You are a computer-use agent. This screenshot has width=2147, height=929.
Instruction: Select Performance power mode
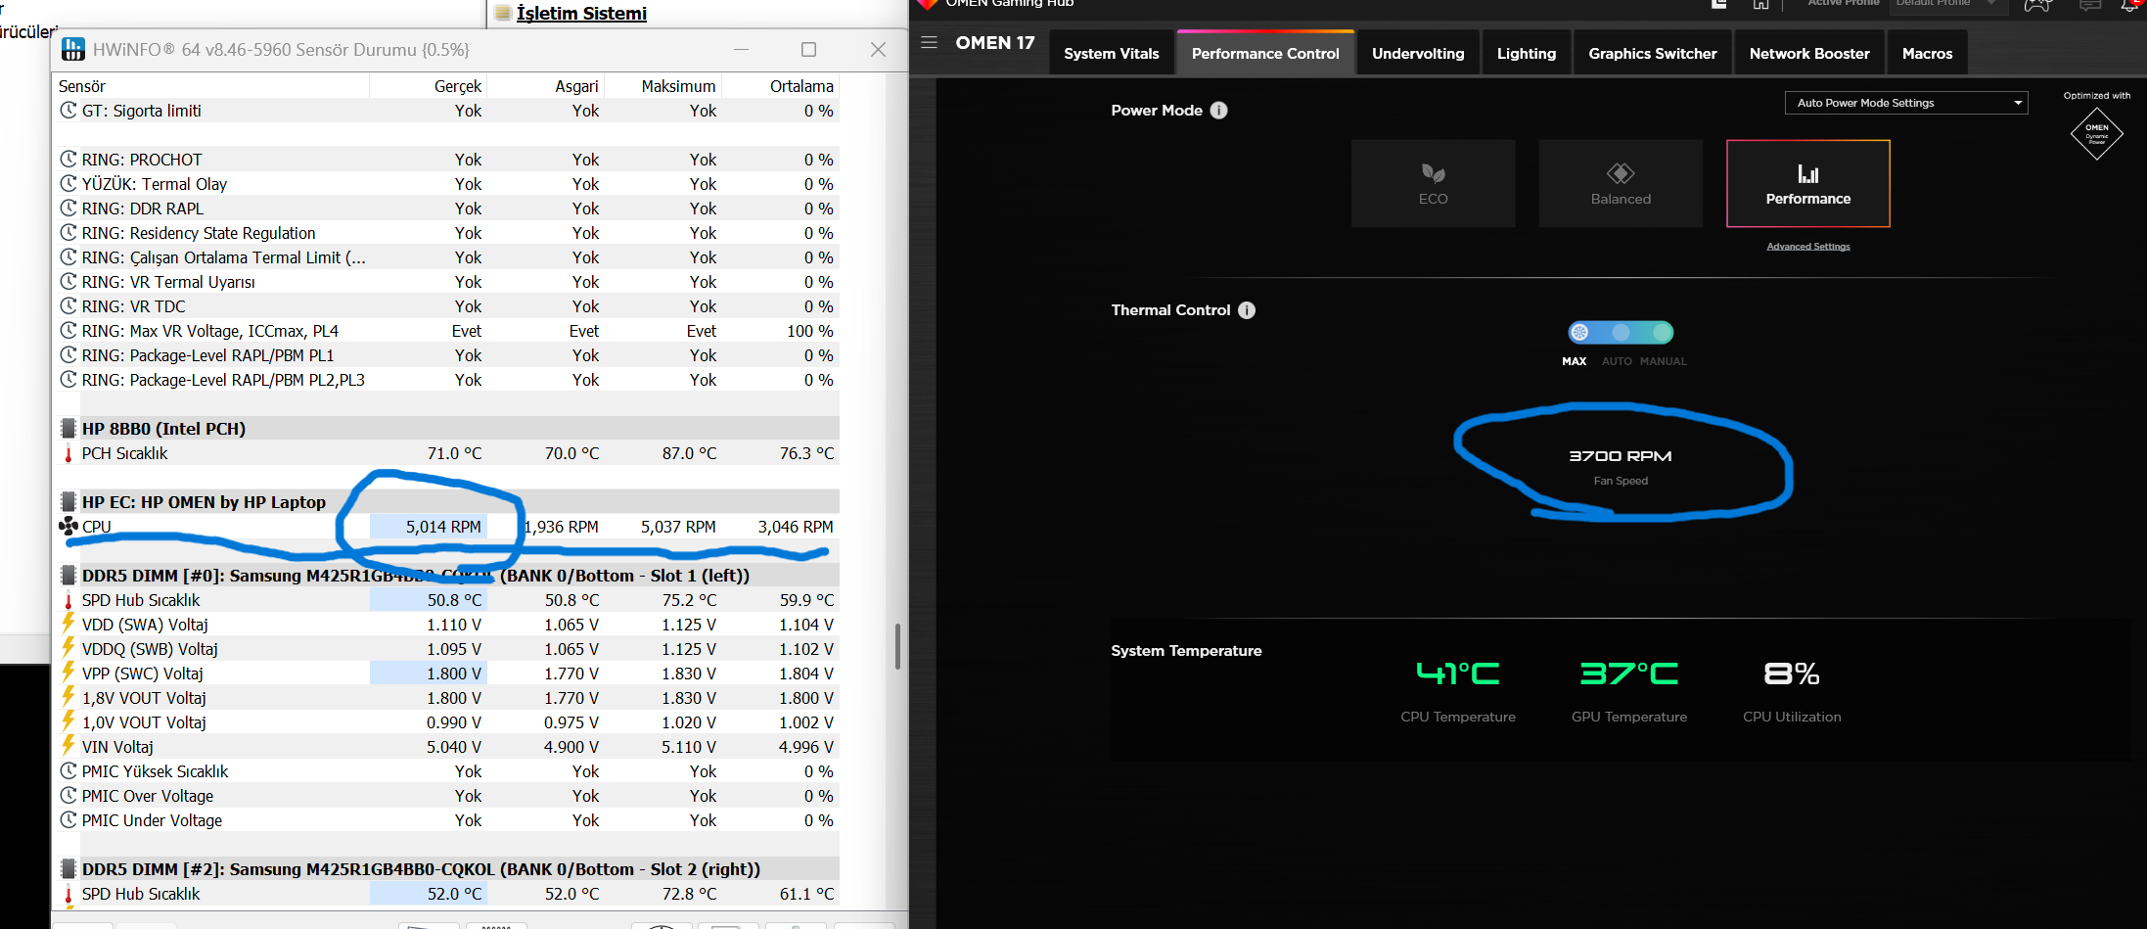tap(1808, 184)
